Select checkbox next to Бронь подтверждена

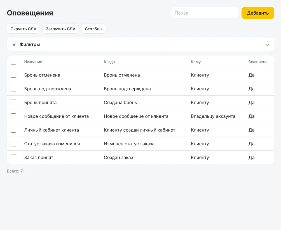point(13,89)
